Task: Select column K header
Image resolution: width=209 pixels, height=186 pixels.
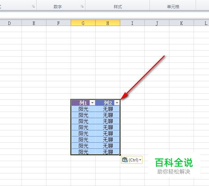Action: 181,23
